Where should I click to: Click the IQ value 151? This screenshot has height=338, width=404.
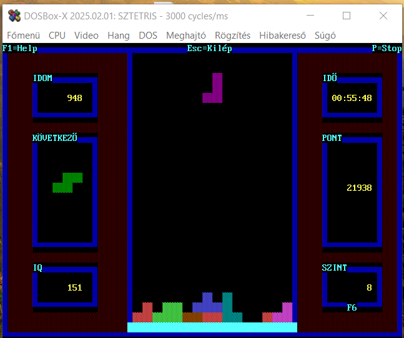click(x=75, y=287)
